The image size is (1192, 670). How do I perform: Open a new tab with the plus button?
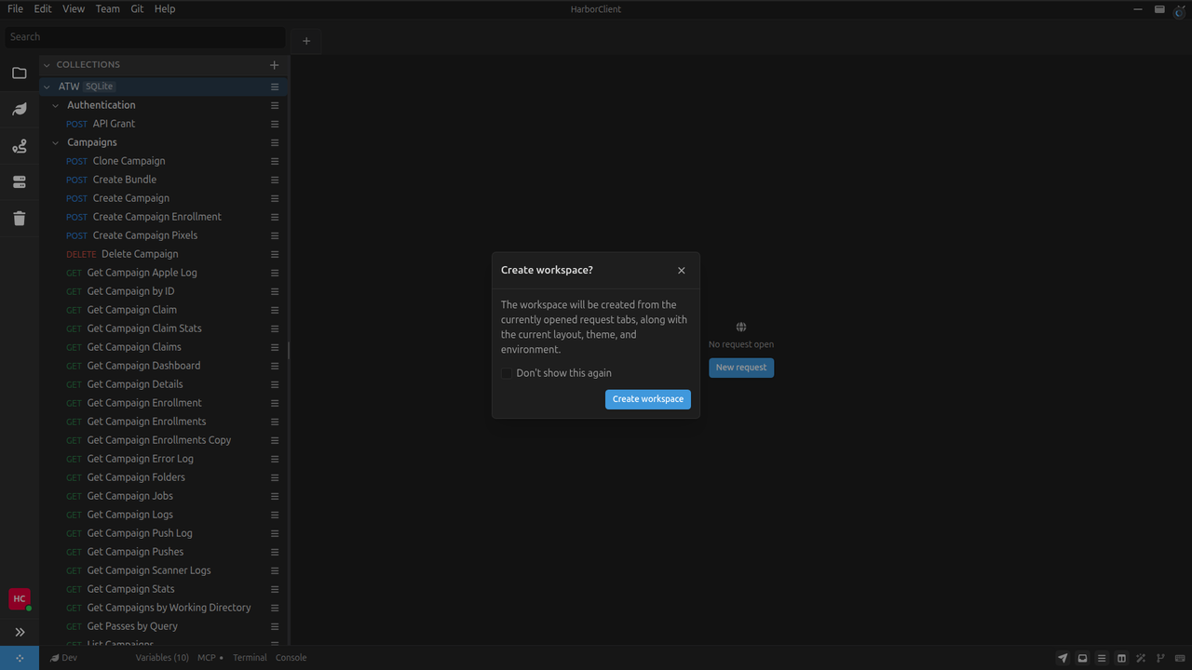(x=306, y=41)
